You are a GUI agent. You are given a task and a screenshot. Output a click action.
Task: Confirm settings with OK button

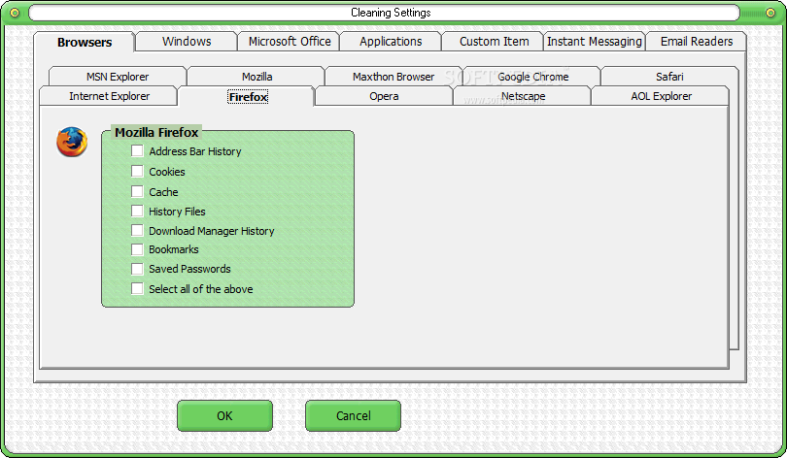pyautogui.click(x=224, y=415)
